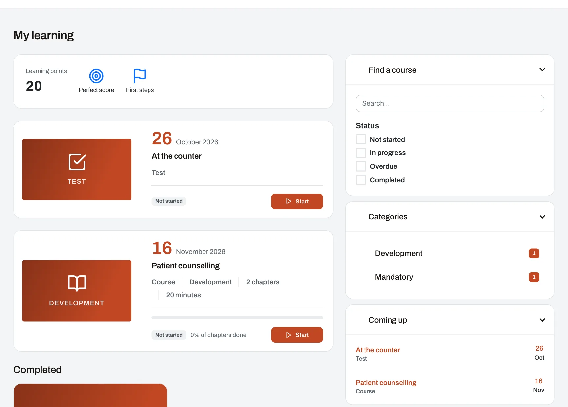Viewport: 568px width, 407px height.
Task: Click the Not started tag on At the counter
Action: tap(169, 201)
